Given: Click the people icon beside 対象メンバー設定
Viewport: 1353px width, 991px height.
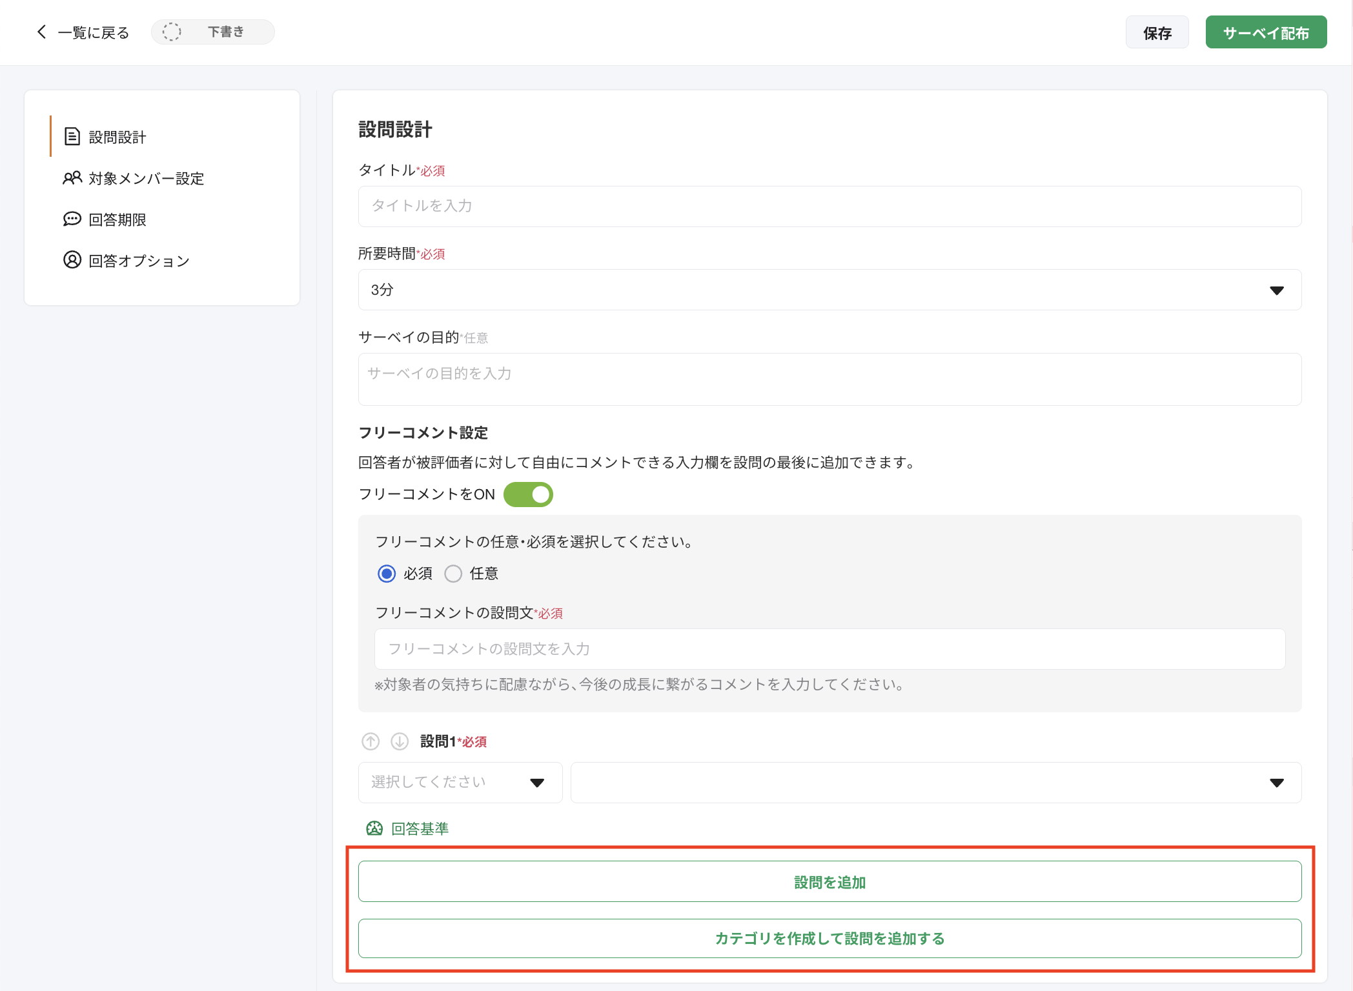Looking at the screenshot, I should (x=72, y=178).
